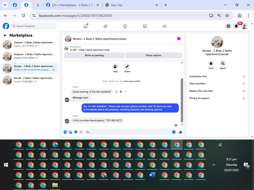
Task: Reply to 'Good evening' message arrow
Action: pos(121,92)
